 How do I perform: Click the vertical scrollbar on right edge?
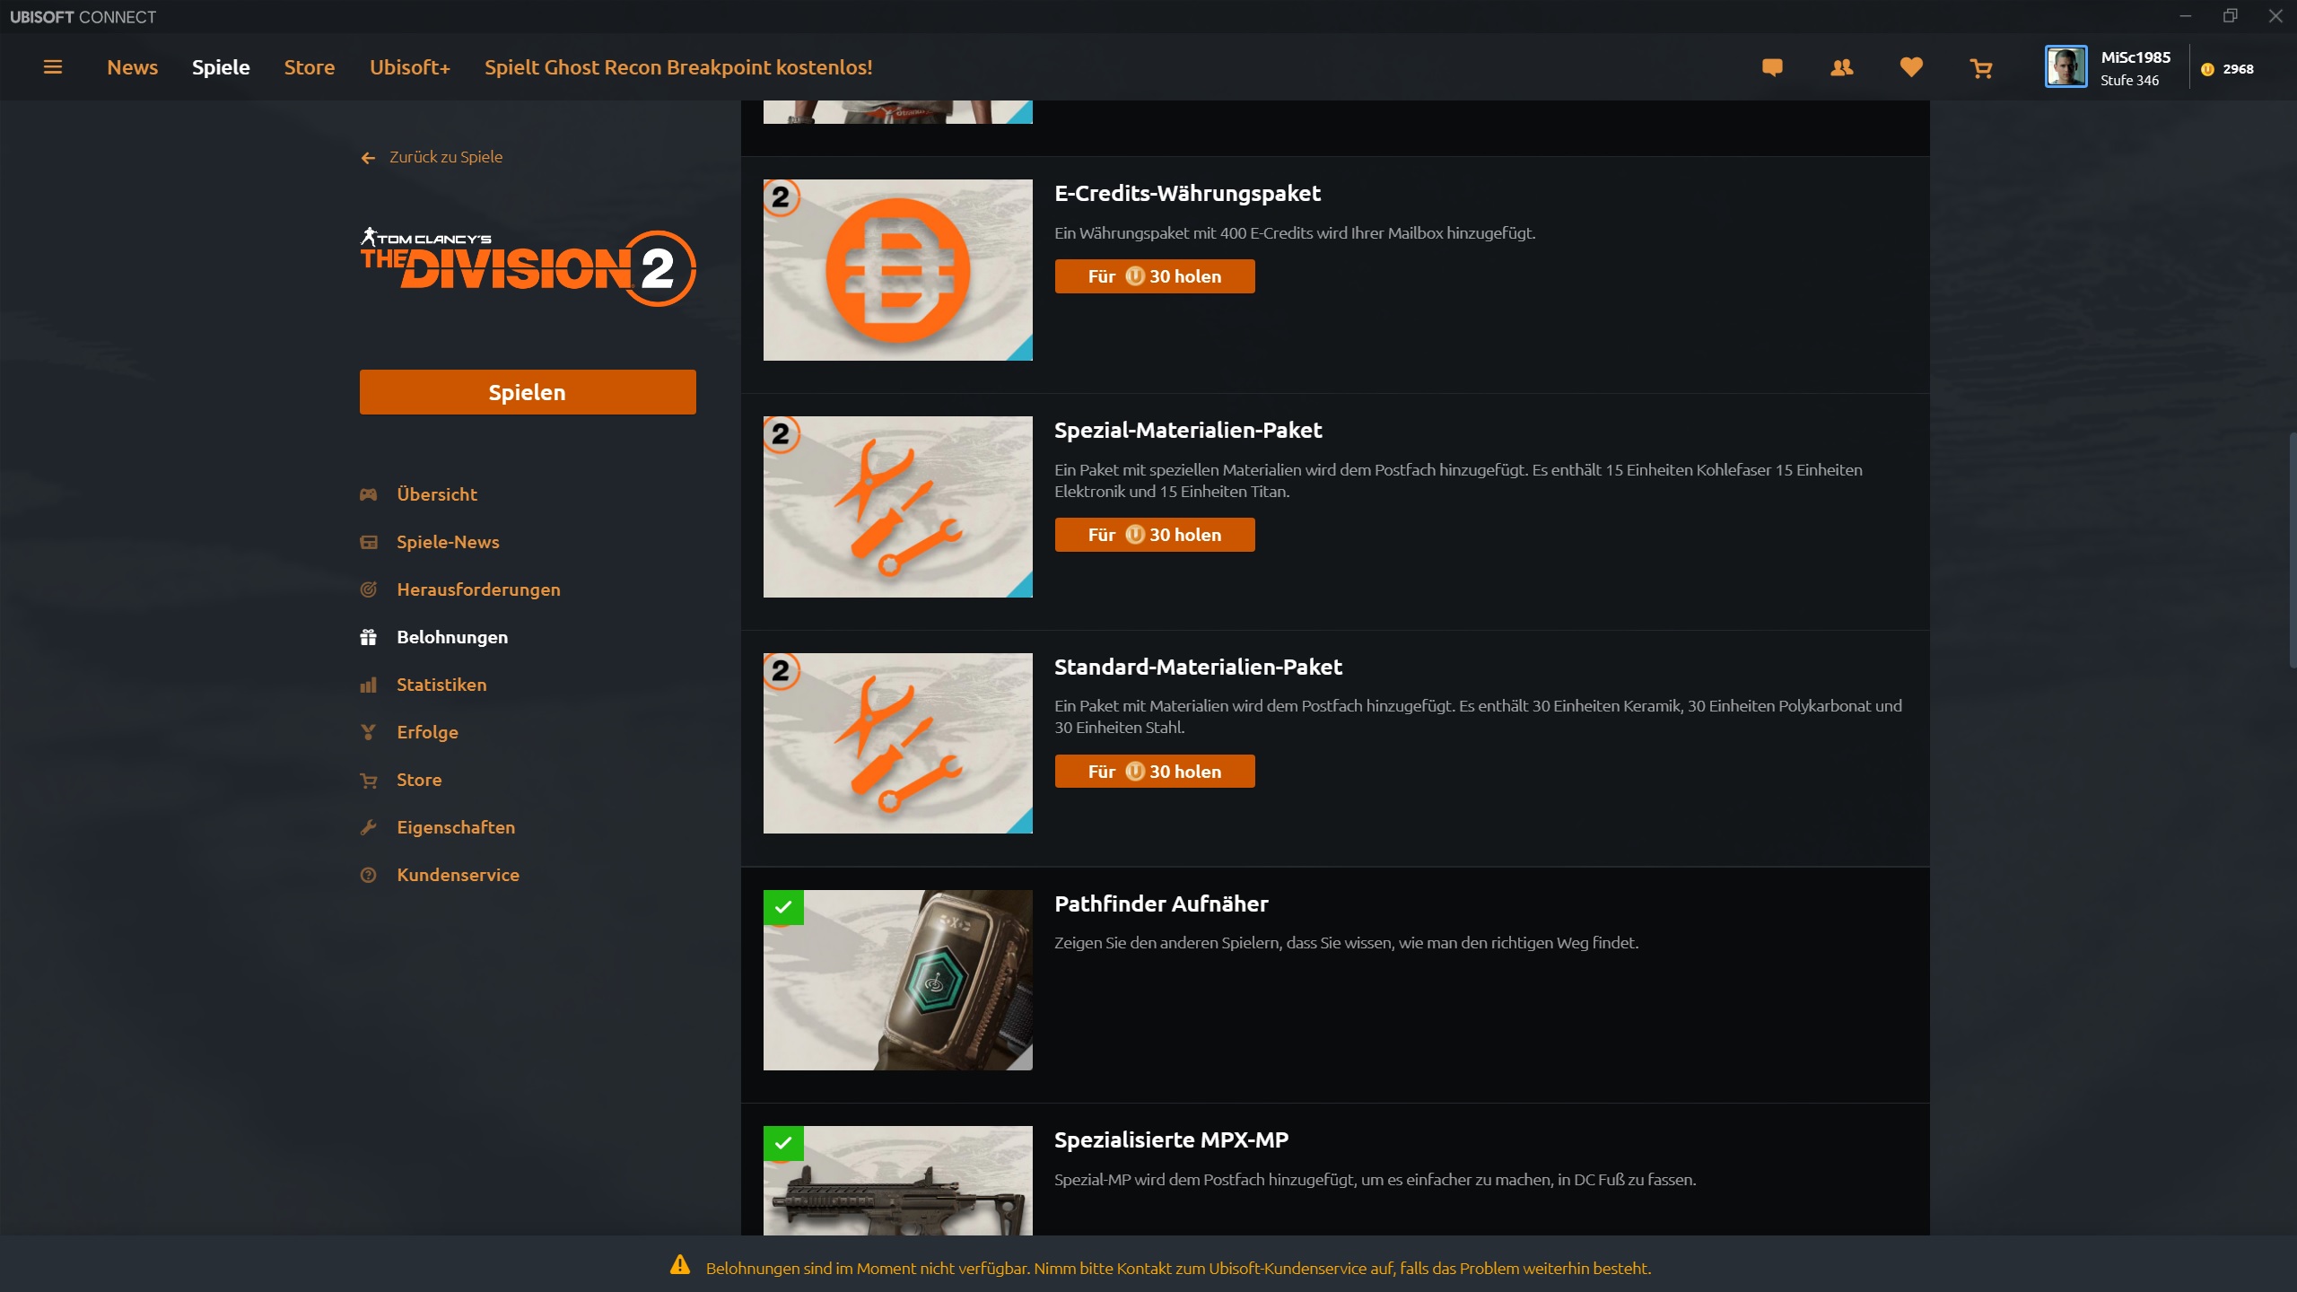point(2291,549)
